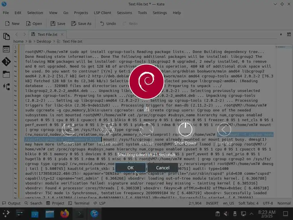The width and height of the screenshot is (293, 220).
Task: Open Konsole terminal from the taskbar
Action: 80,213
